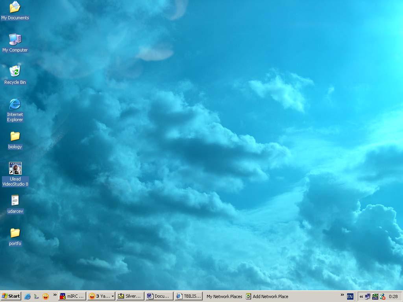Open the EN language indicator
403x302 pixels.
pyautogui.click(x=350, y=296)
